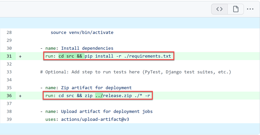This screenshot has width=260, height=135.
Task: Switch to rich file view icon
Action: click(236, 9)
